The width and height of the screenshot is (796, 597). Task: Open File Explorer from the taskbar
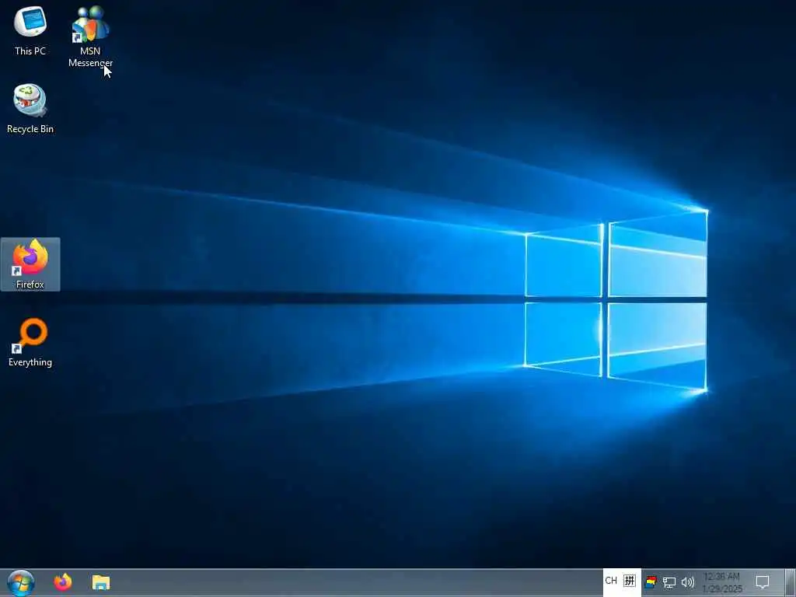coord(101,582)
